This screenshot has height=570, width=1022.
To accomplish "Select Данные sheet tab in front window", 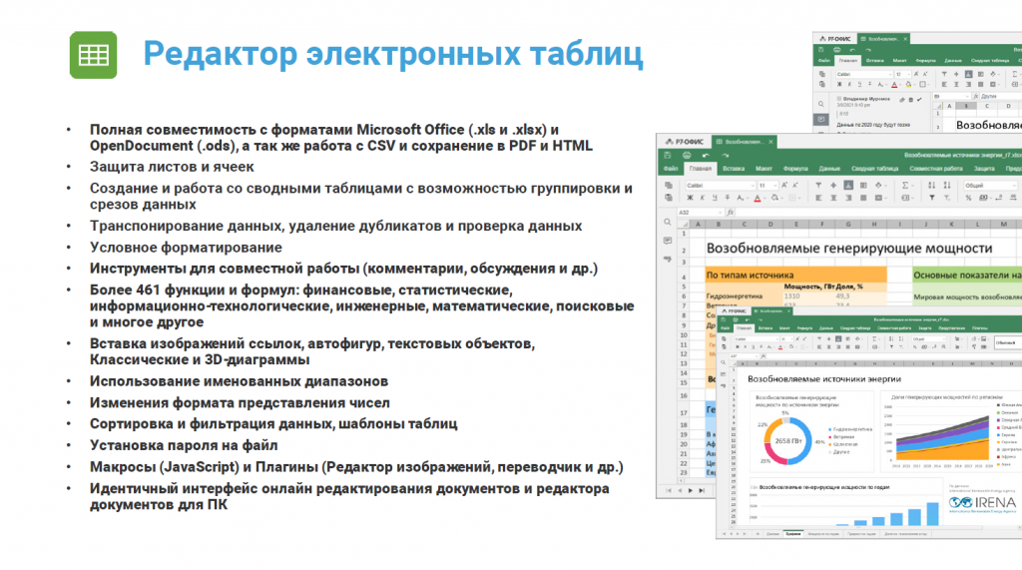I will (773, 533).
